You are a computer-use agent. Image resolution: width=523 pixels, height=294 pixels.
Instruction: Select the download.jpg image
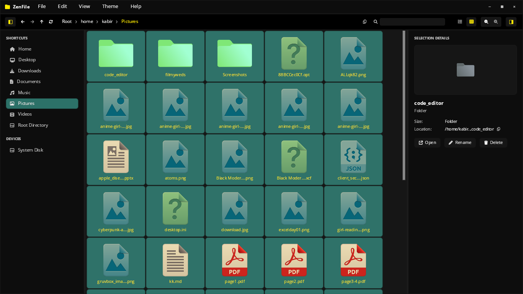coord(235,211)
